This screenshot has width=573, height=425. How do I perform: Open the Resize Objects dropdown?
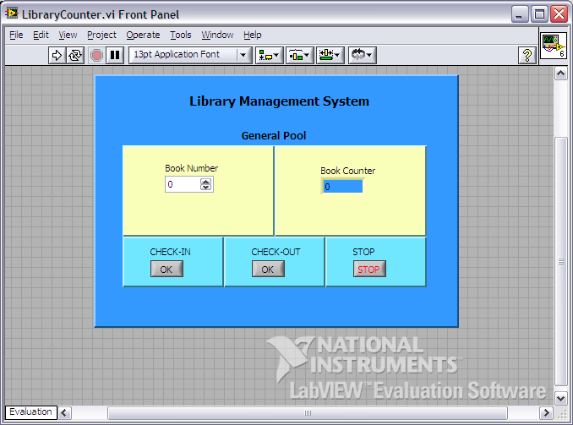[330, 55]
